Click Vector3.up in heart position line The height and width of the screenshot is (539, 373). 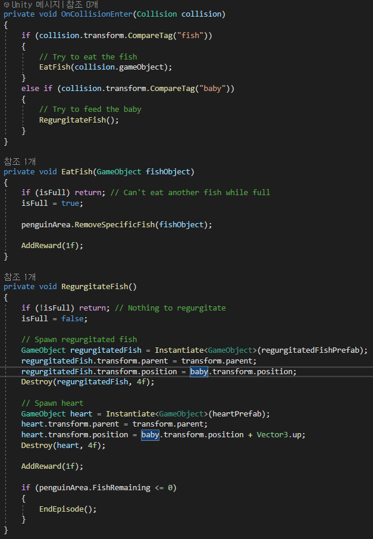279,434
